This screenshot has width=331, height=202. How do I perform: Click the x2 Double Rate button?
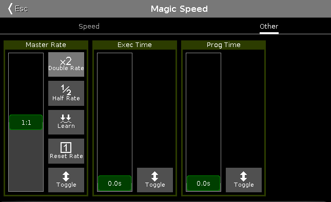point(66,64)
